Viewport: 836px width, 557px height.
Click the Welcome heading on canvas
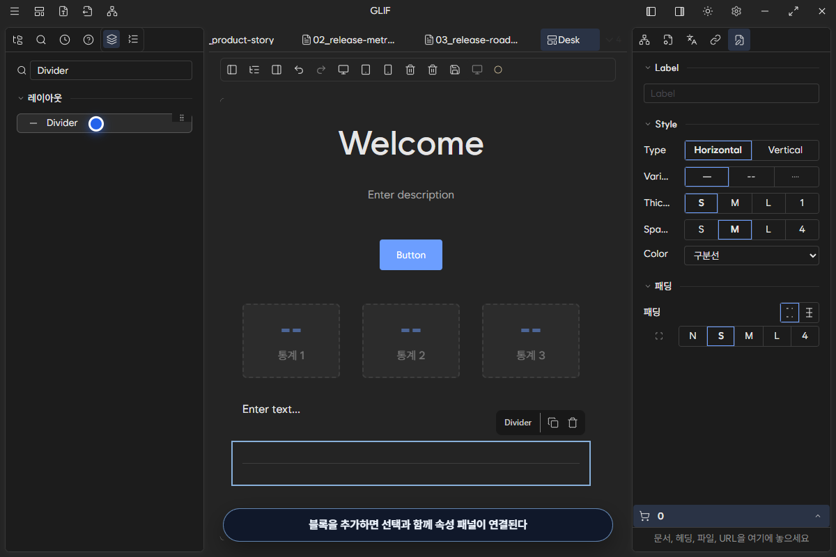point(411,143)
